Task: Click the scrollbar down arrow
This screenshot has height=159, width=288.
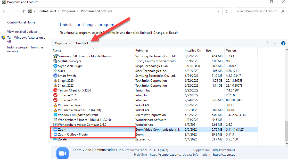Action: [287, 144]
